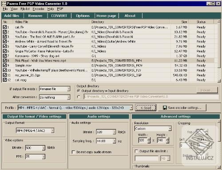This screenshot has height=170, width=222.
Task: Toggle checkbox for Andrew White video
Action: click(5, 41)
